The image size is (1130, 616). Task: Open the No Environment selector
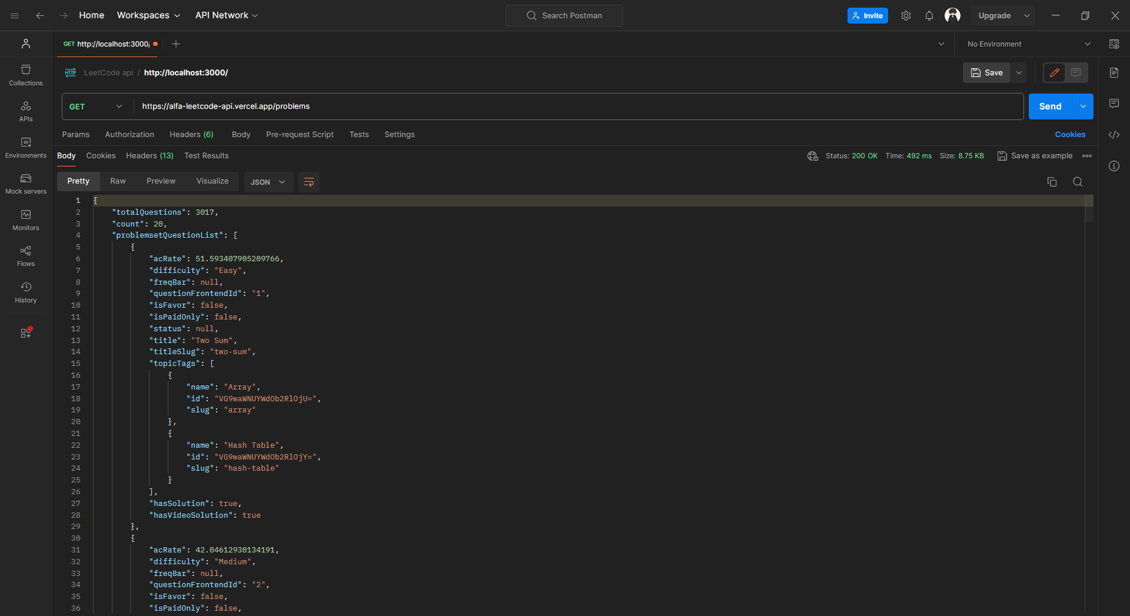[x=1028, y=44]
